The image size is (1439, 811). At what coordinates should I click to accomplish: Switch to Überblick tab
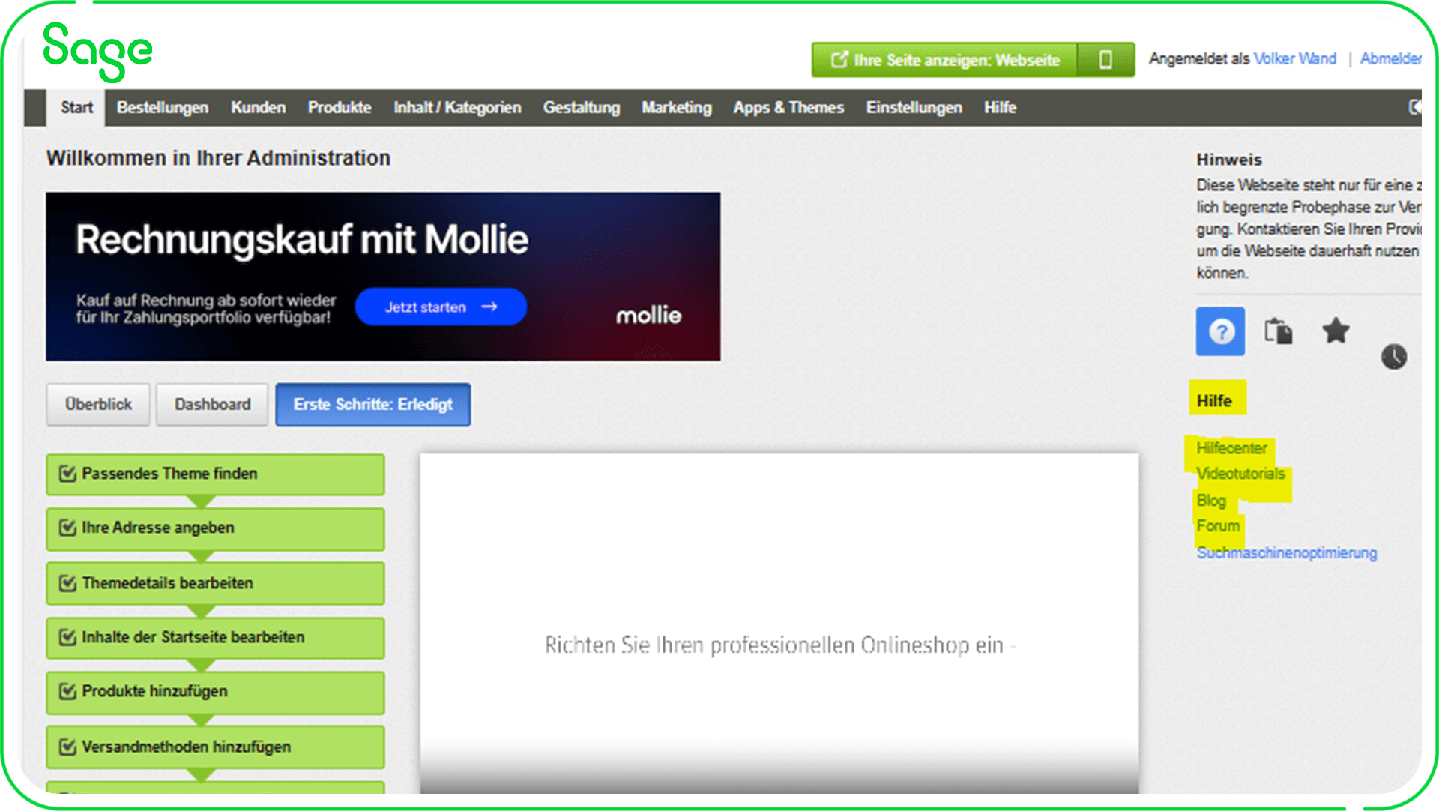point(98,405)
